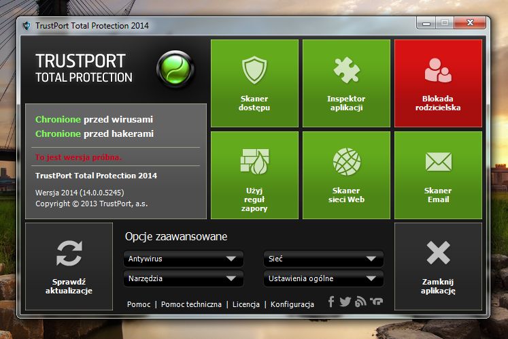
Task: Click 'Copyright © 2013 TrustPort, a.s.' text
Action: coord(91,204)
